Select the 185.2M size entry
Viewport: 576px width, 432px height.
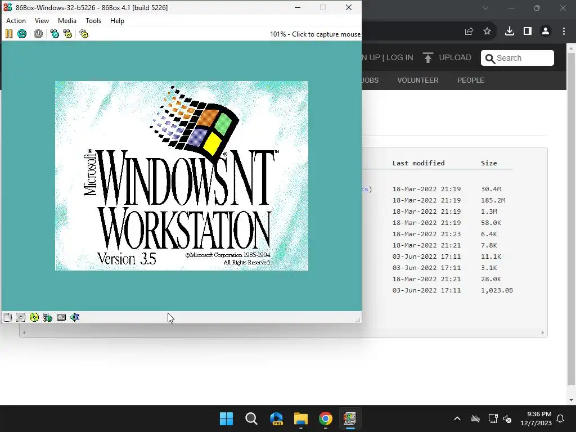point(493,200)
